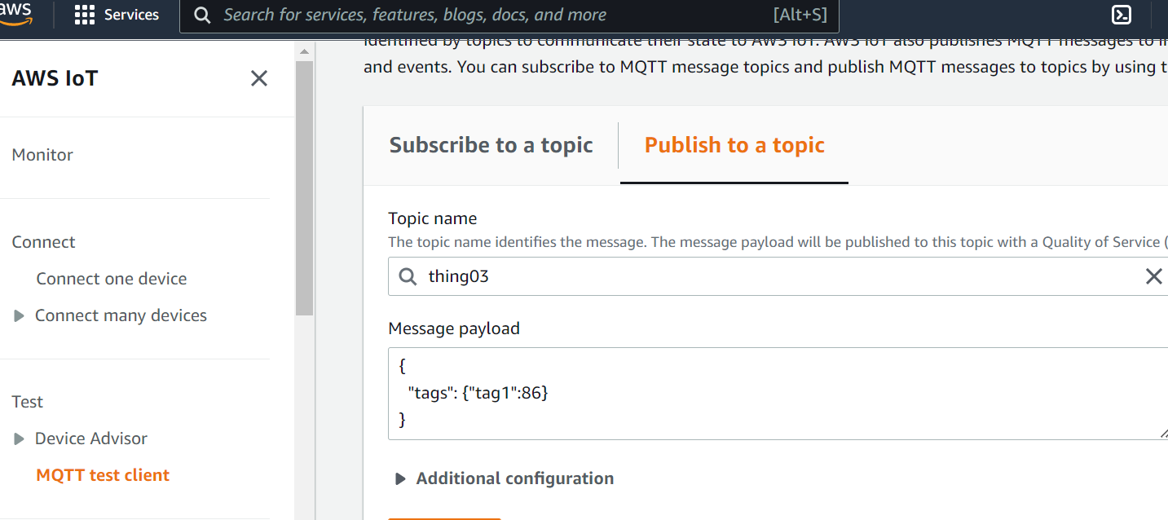
Task: Click the magnifier icon in the top search bar
Action: tap(202, 15)
